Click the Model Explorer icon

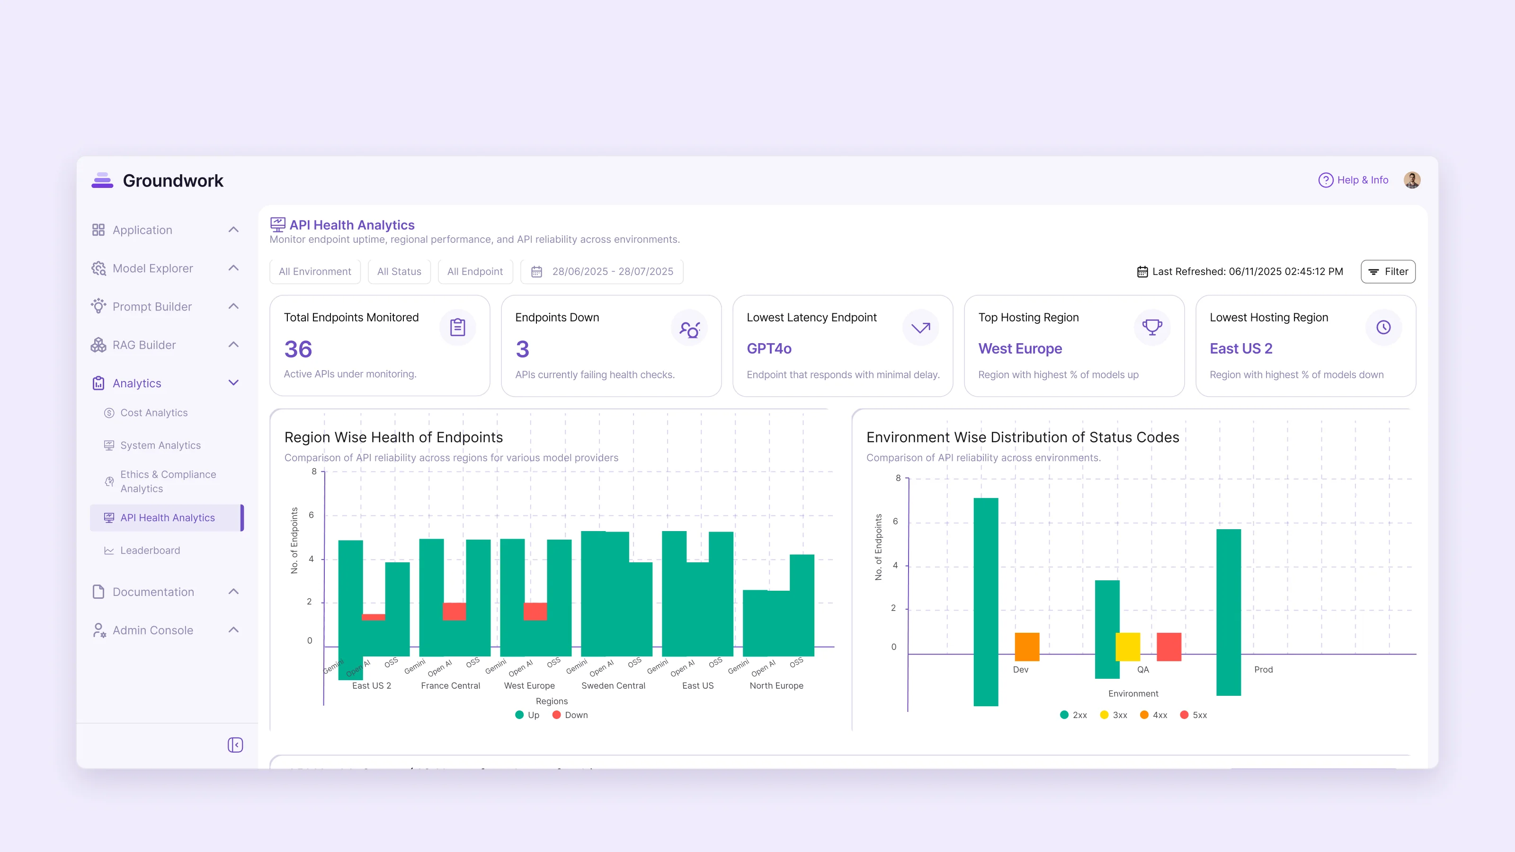(98, 268)
